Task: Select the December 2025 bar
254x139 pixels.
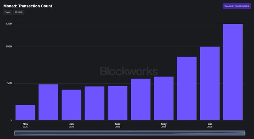Action: click(48, 102)
